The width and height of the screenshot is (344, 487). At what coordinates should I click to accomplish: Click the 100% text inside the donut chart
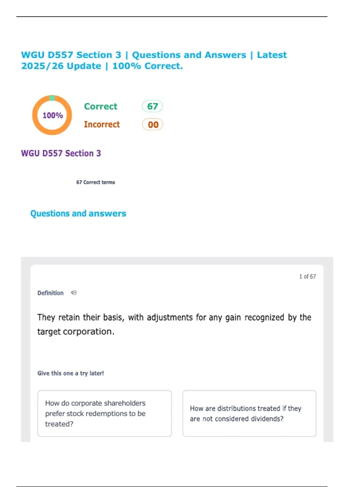coord(53,115)
